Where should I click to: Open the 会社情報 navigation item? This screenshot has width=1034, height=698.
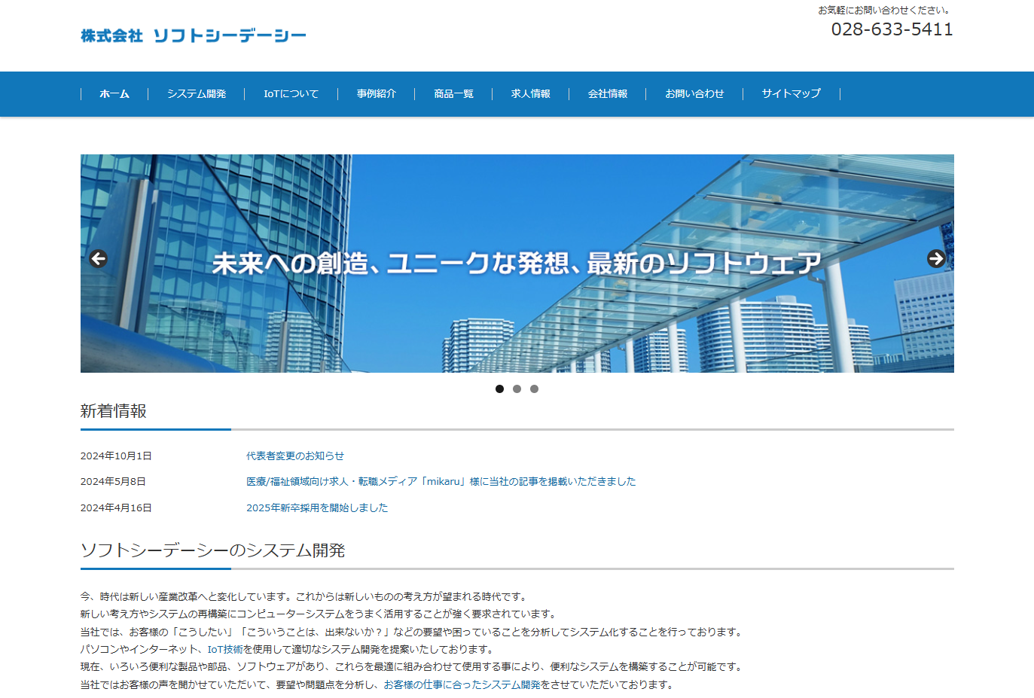click(x=608, y=94)
